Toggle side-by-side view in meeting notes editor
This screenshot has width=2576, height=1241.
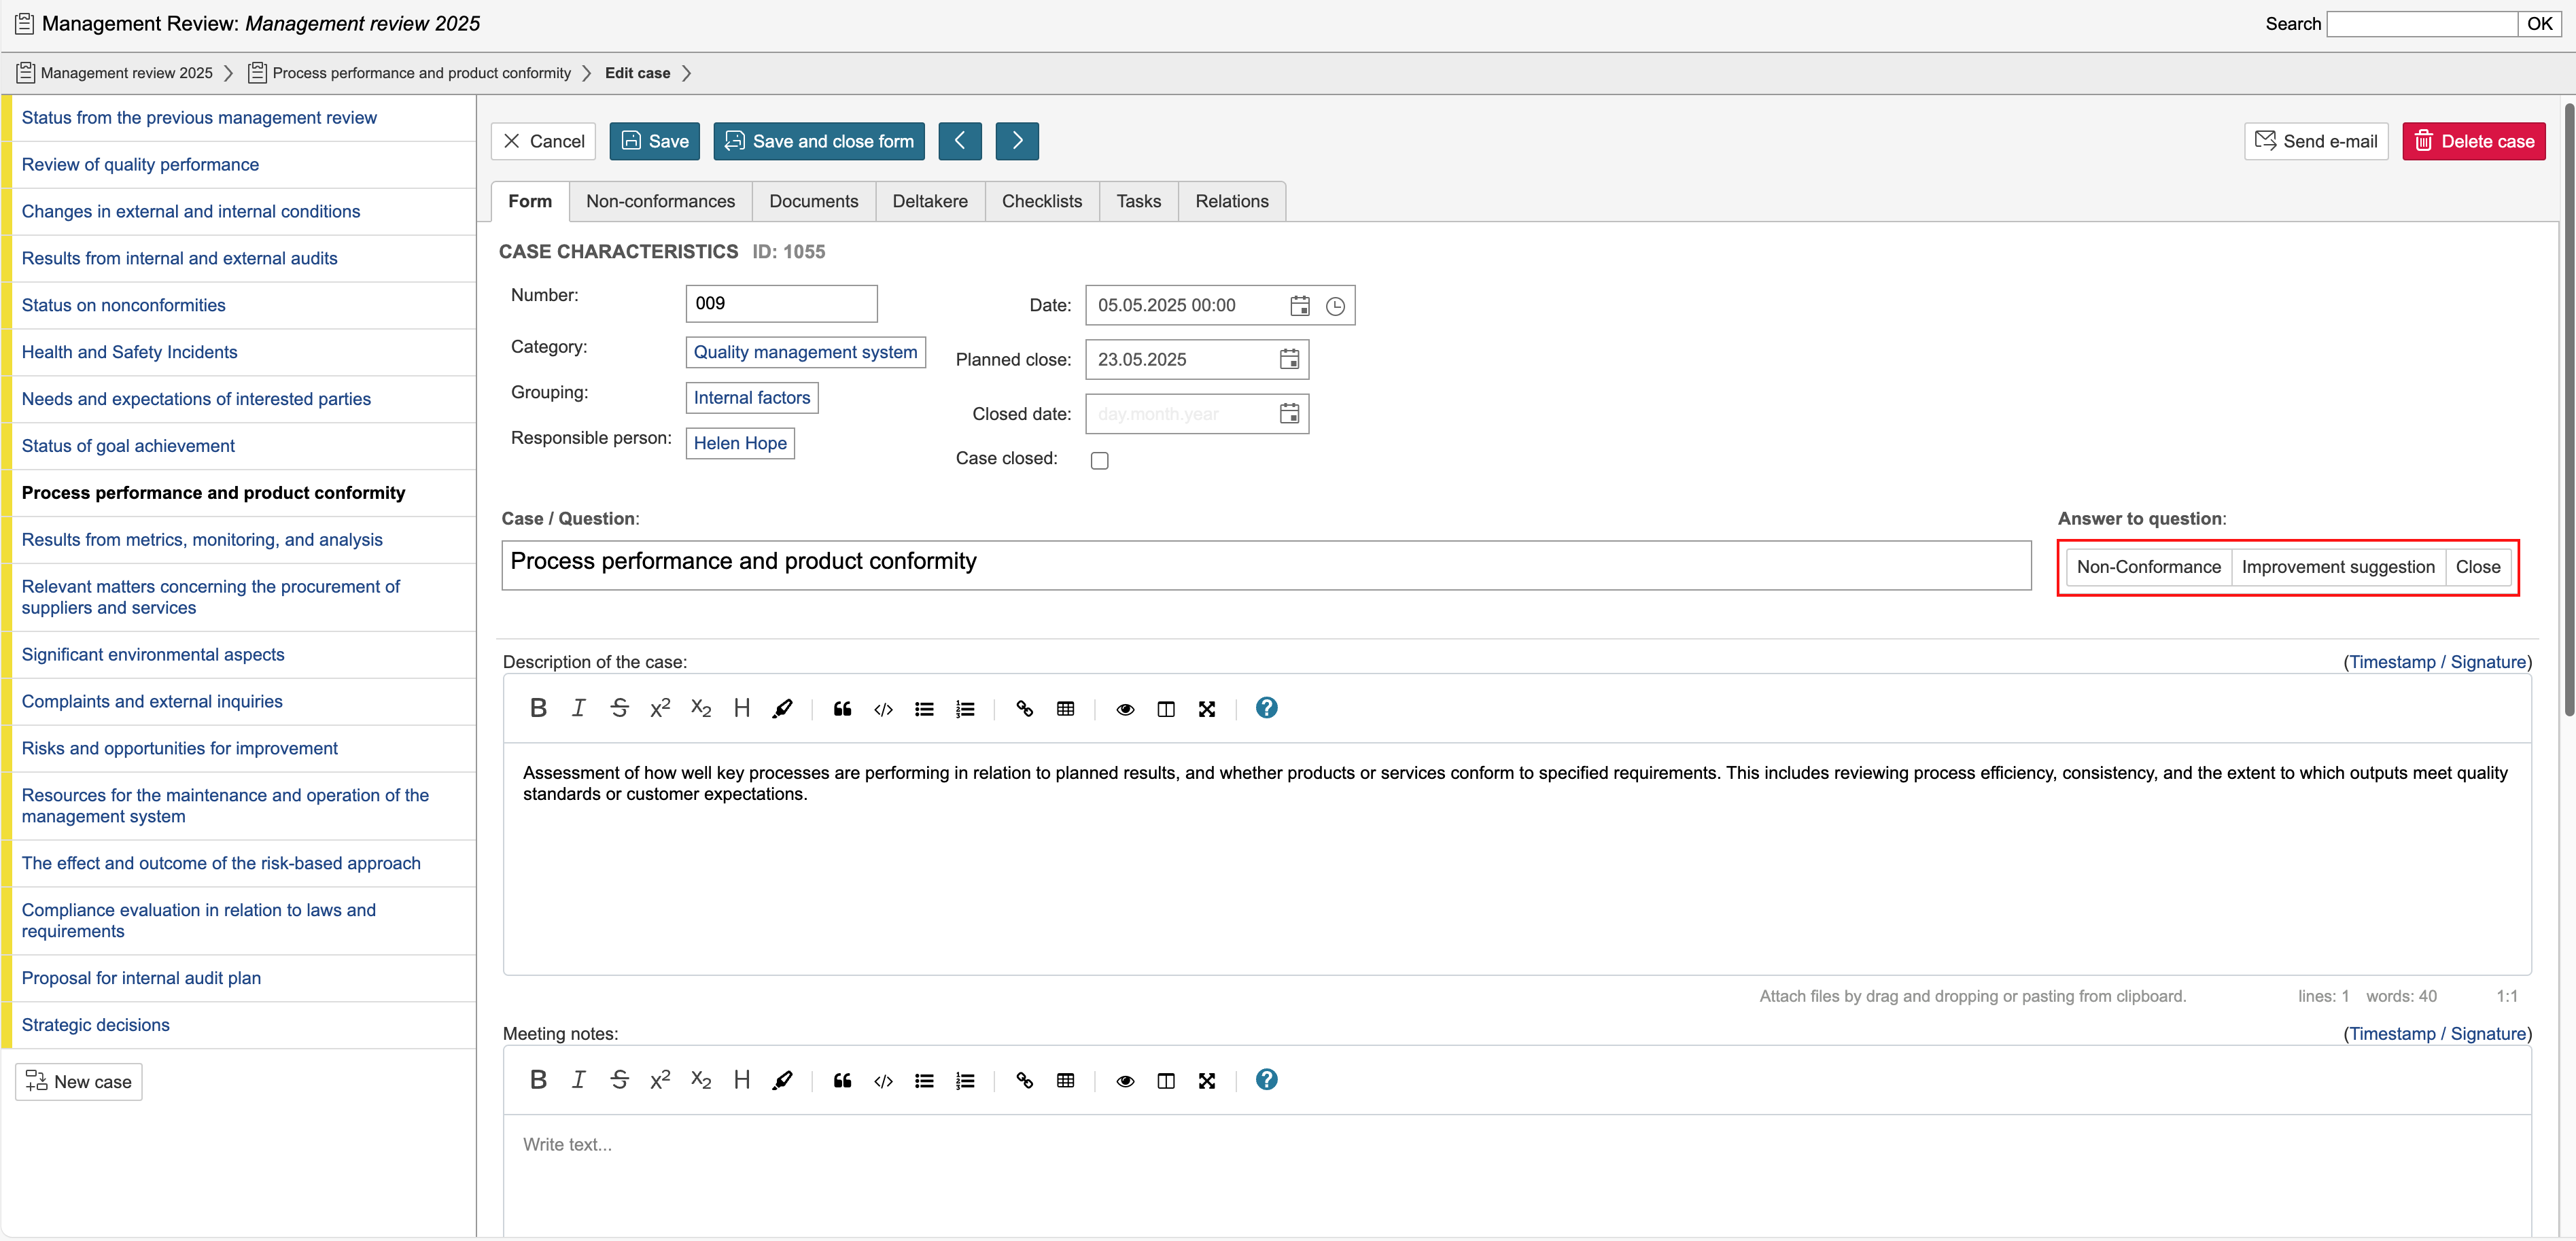point(1165,1080)
